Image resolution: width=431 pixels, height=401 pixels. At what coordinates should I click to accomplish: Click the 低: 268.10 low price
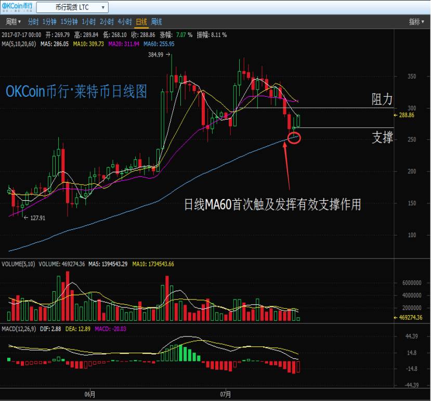[114, 35]
